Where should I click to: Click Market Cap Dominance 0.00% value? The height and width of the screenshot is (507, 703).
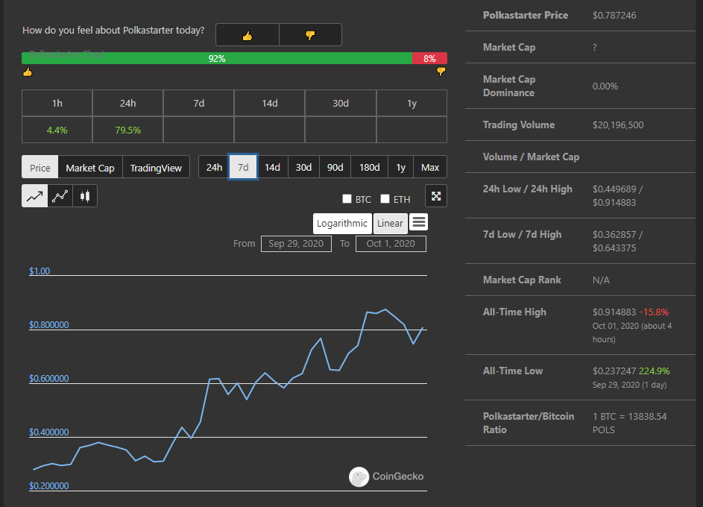pos(605,86)
